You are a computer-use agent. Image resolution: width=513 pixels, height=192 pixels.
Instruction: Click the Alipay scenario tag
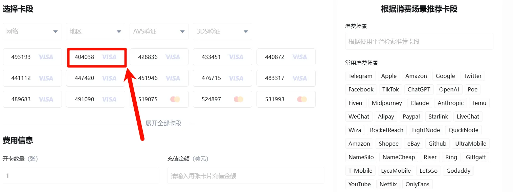(x=386, y=116)
